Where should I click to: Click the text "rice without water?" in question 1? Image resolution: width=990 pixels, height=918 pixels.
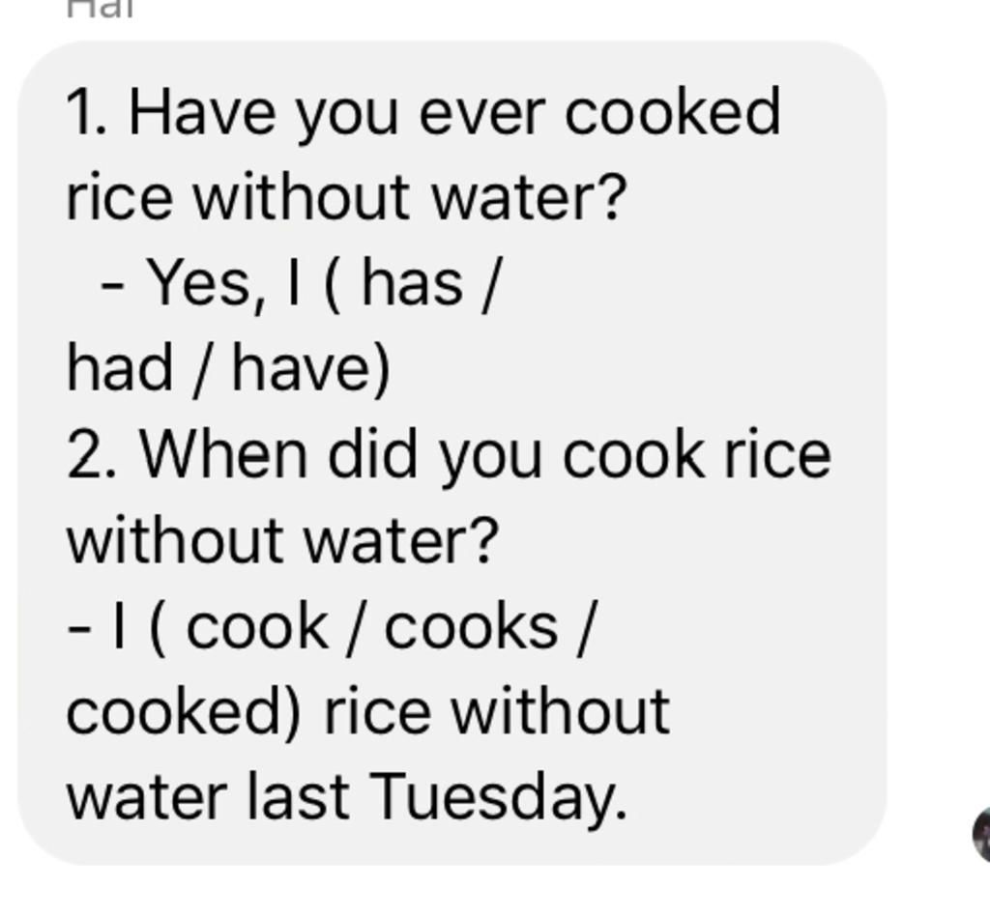[346, 197]
